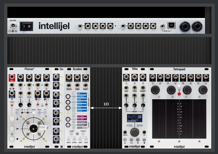Click the SAVE button on Scales
Image resolution: width=218 pixels, height=154 pixels.
[80, 140]
